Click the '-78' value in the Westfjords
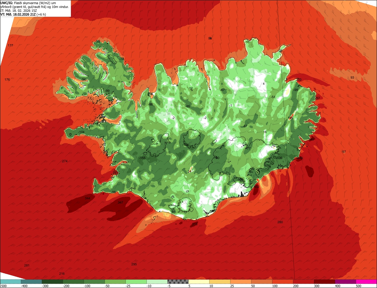 (x=121, y=59)
